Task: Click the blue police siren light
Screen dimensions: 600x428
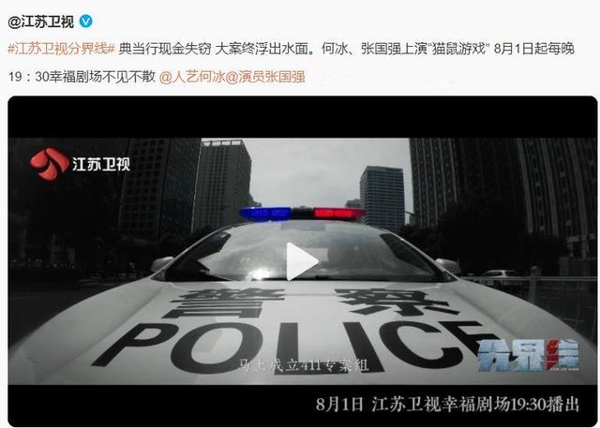Action: [265, 214]
